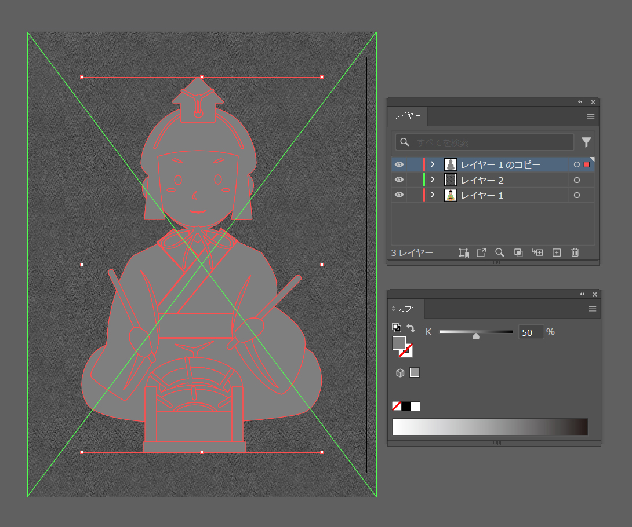Click the filter funnel icon in the Layers panel

(x=586, y=142)
